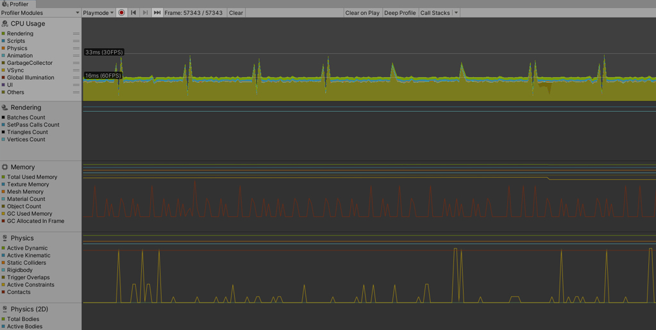Click the drag handle beside Scripts

pos(76,41)
